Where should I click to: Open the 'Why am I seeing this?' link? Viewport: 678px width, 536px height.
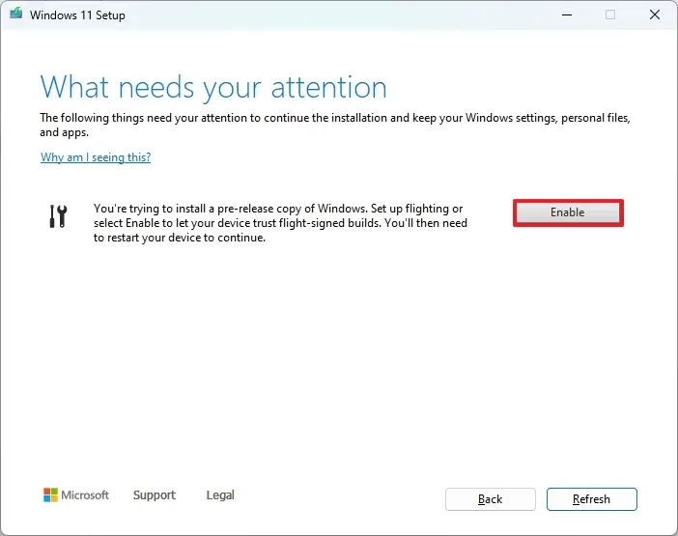(x=96, y=156)
